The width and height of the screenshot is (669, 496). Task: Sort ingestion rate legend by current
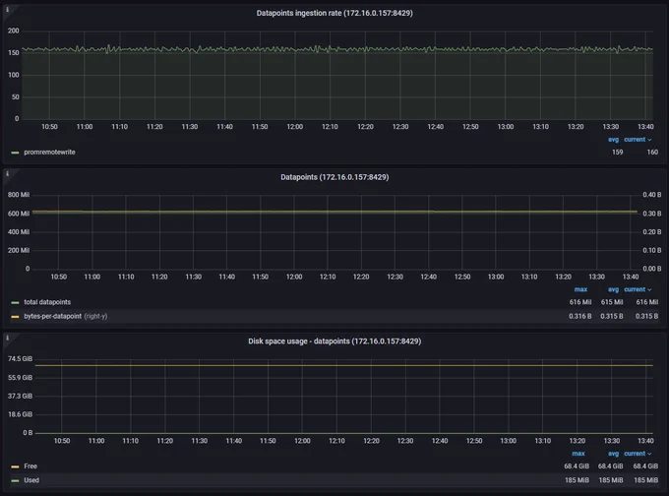pyautogui.click(x=638, y=140)
